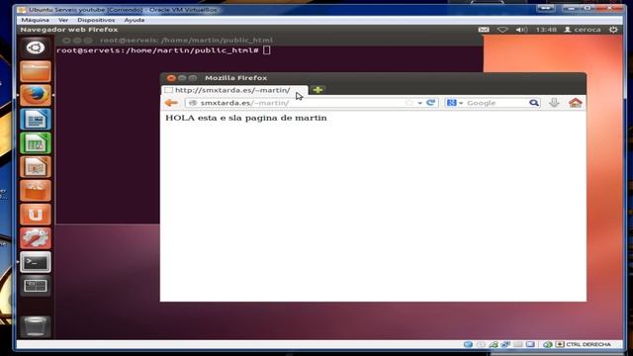Viewport: 633px width, 356px height.
Task: Open LibreOffice Writer from launcher
Action: pyautogui.click(x=36, y=119)
